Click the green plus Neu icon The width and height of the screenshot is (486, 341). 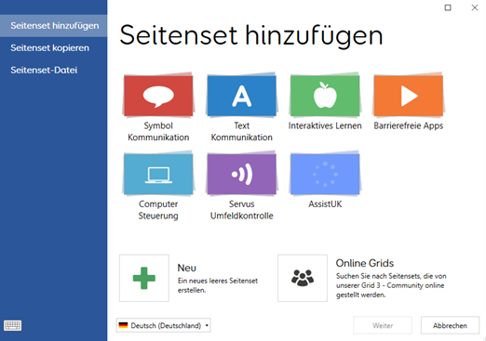(144, 278)
